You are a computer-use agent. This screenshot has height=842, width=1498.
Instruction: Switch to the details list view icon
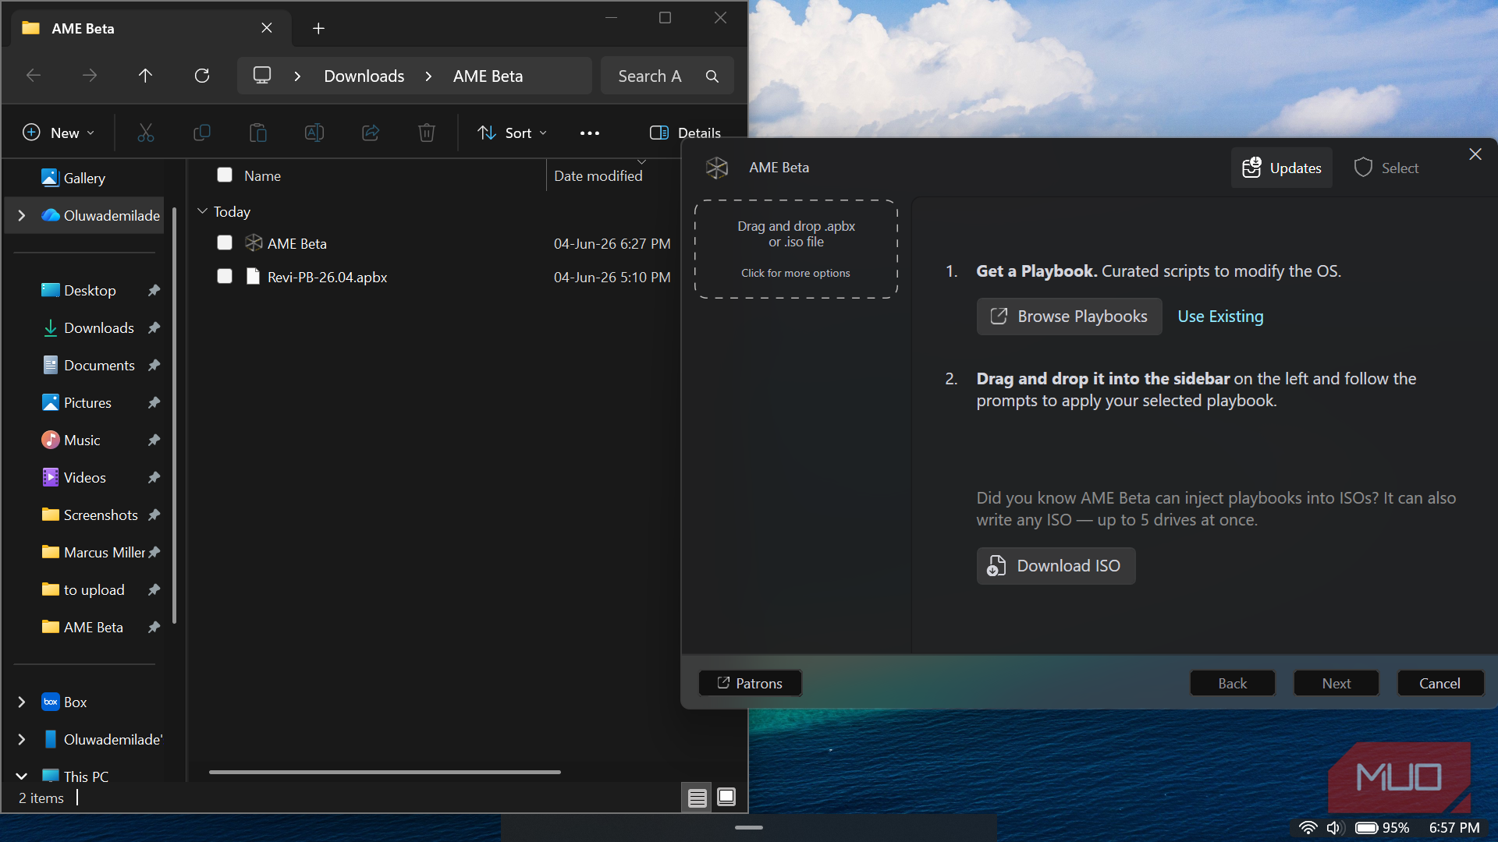click(x=697, y=798)
